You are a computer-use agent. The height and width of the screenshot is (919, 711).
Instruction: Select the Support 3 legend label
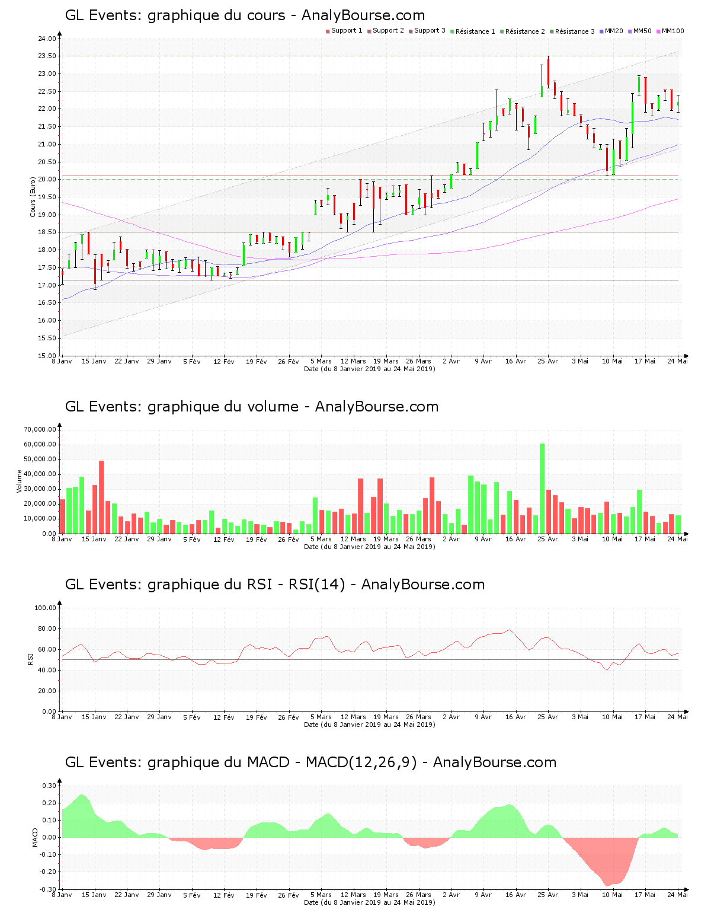pyautogui.click(x=430, y=31)
